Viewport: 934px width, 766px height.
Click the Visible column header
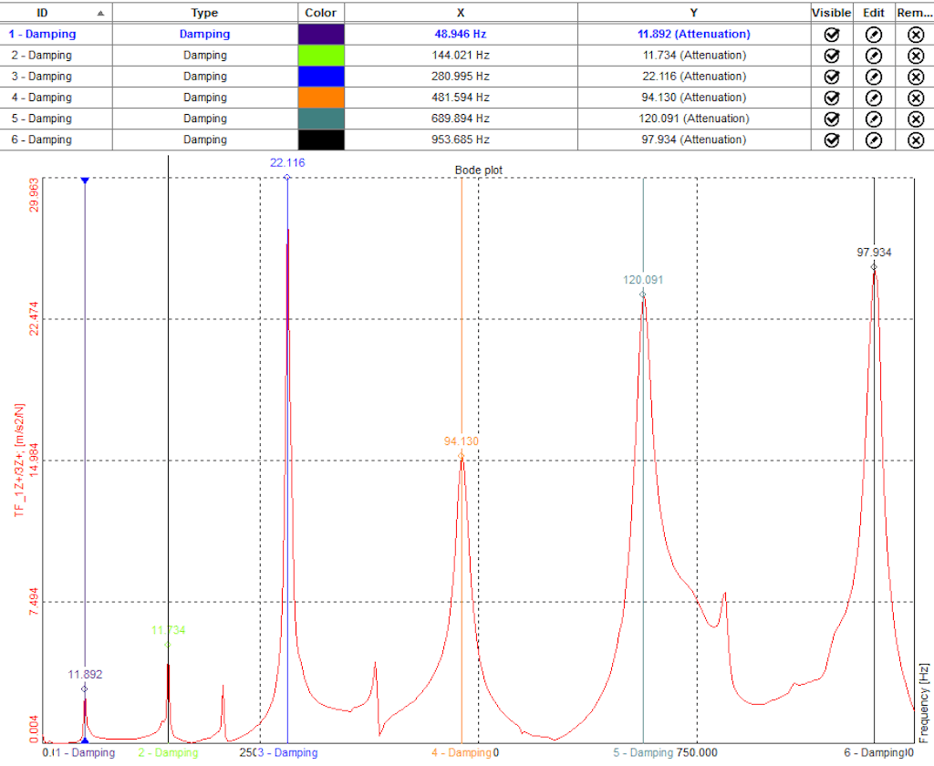click(x=832, y=13)
